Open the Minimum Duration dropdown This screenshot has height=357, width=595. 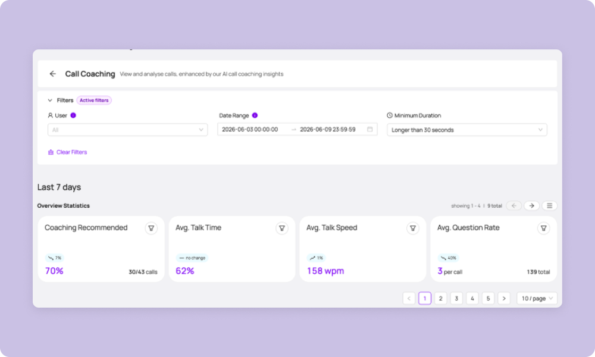466,130
